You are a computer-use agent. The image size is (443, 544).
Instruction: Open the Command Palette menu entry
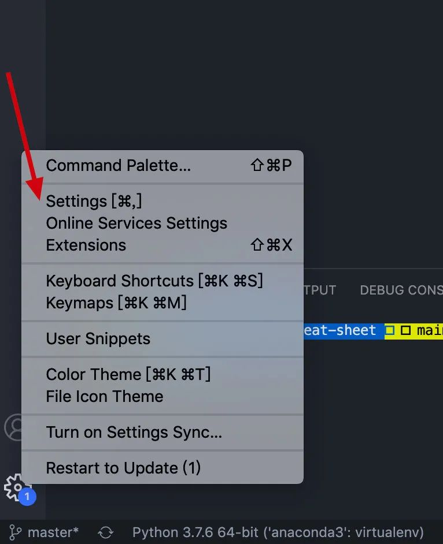[x=163, y=166]
